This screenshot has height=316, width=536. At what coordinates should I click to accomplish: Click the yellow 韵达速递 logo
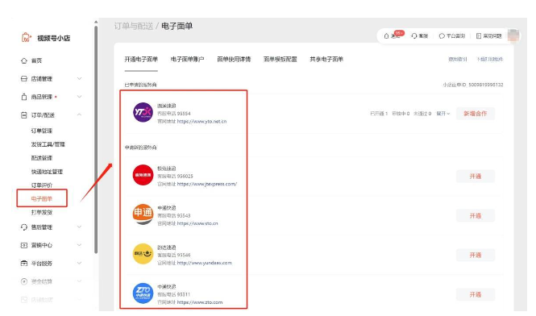[x=143, y=254]
